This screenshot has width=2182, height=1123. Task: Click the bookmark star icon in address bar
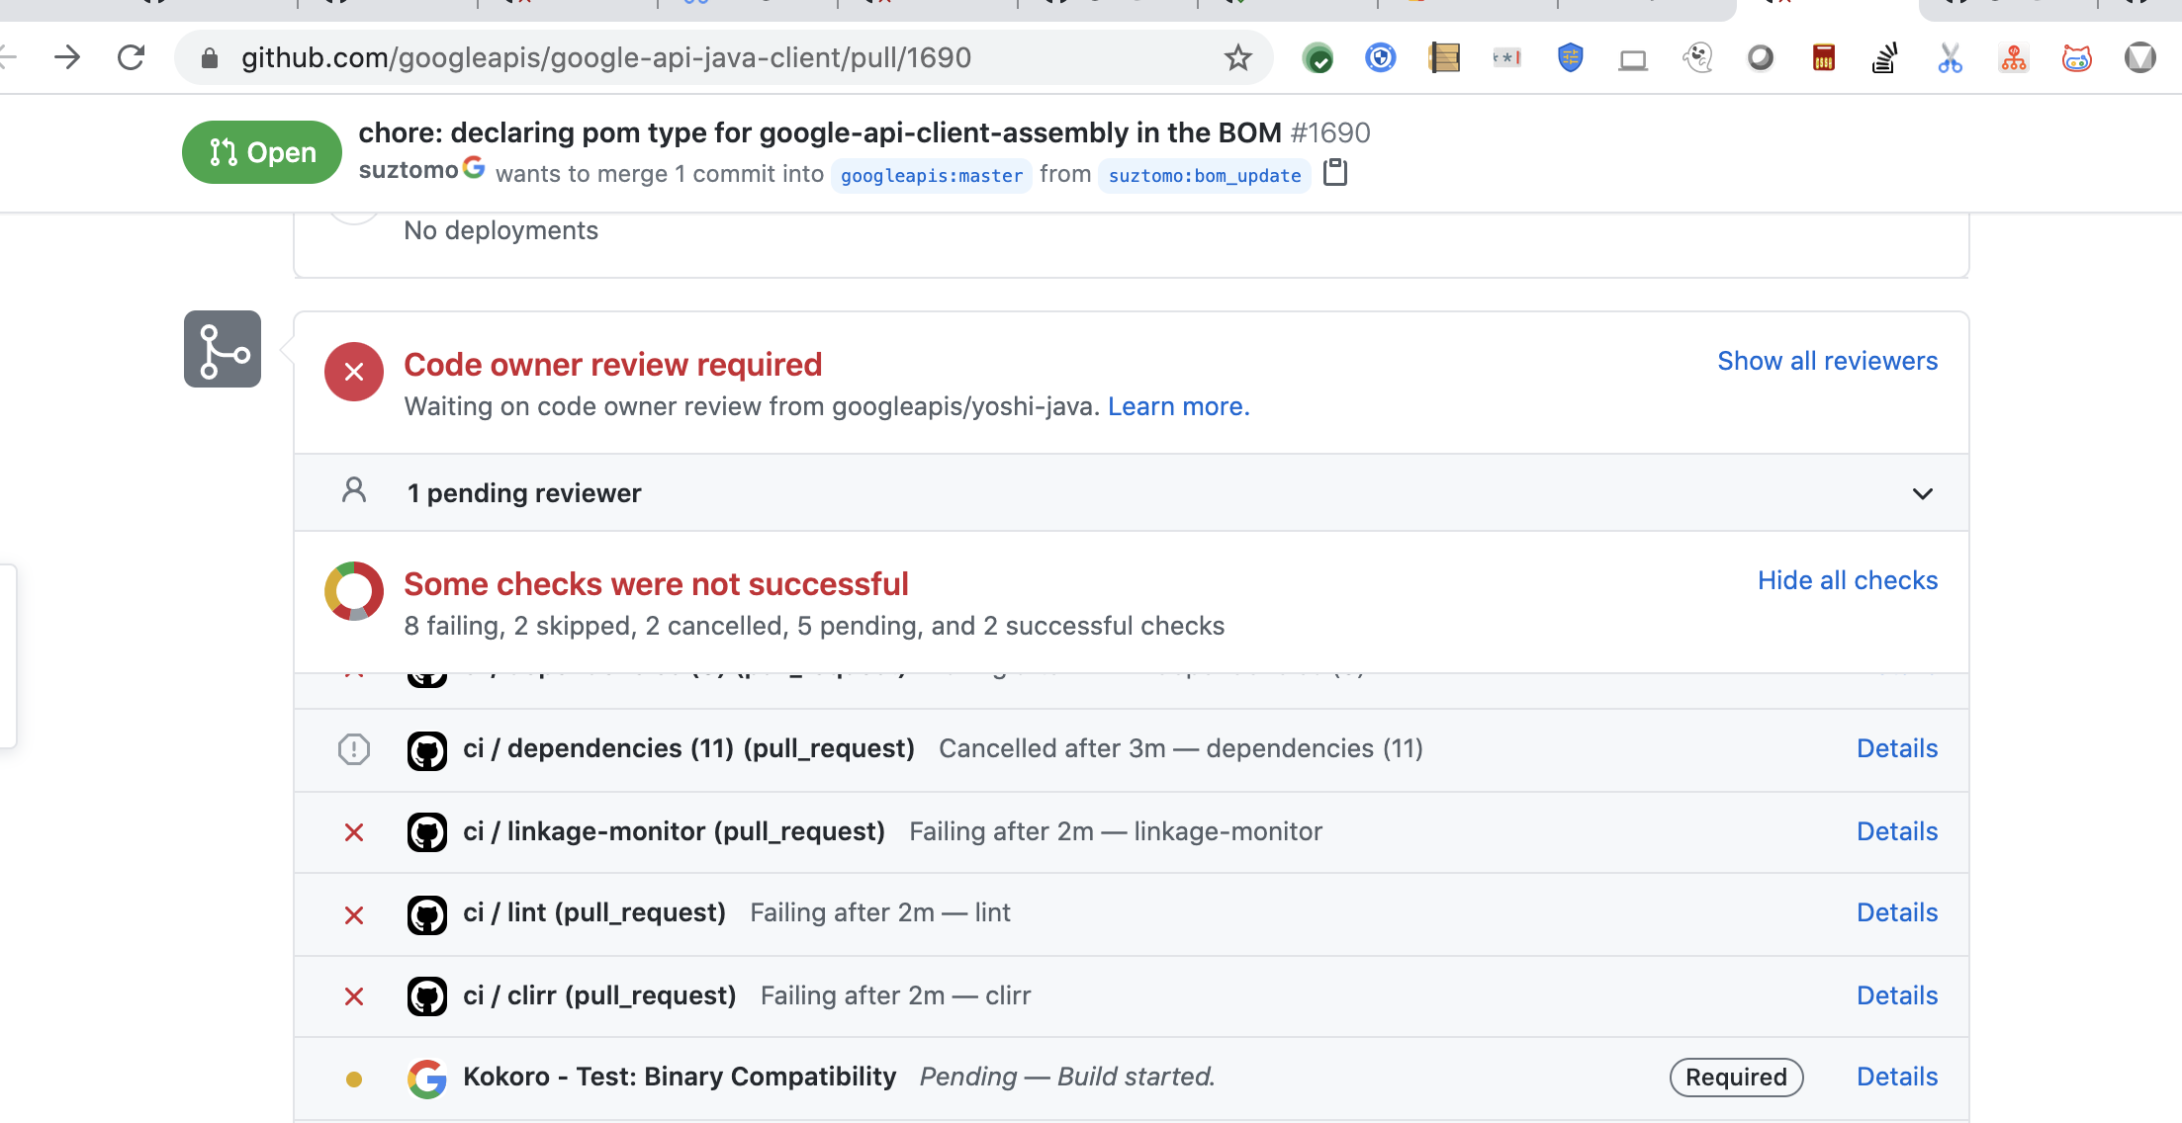[1237, 58]
